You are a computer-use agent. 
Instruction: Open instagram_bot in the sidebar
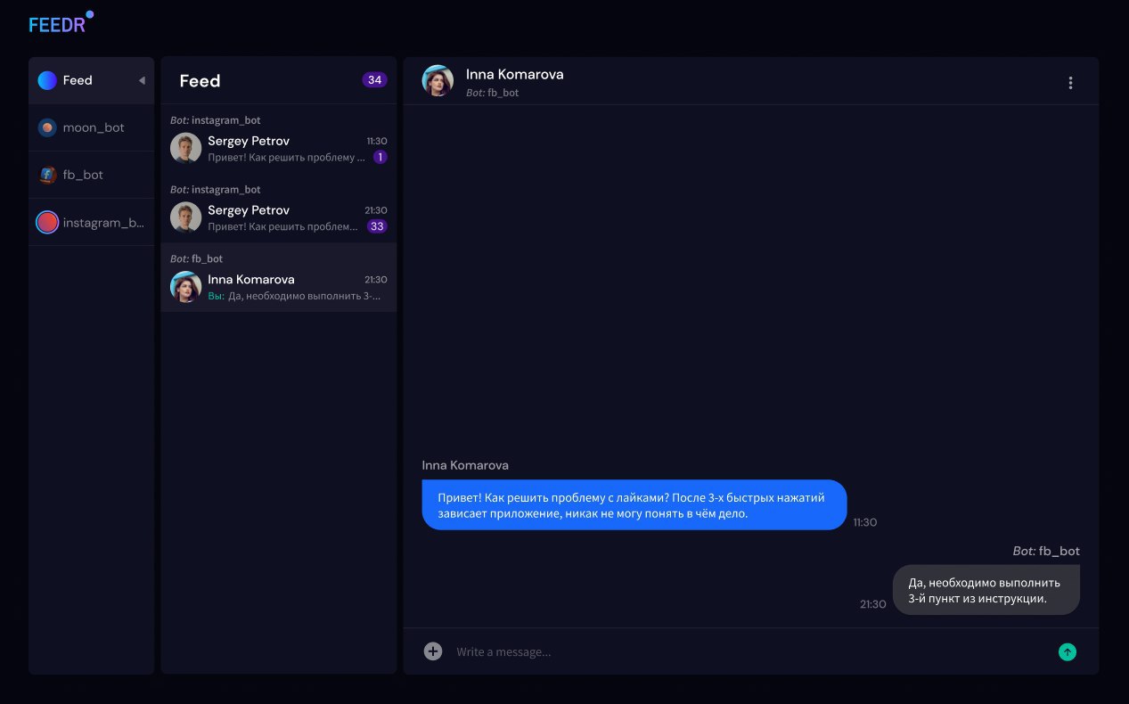(91, 222)
